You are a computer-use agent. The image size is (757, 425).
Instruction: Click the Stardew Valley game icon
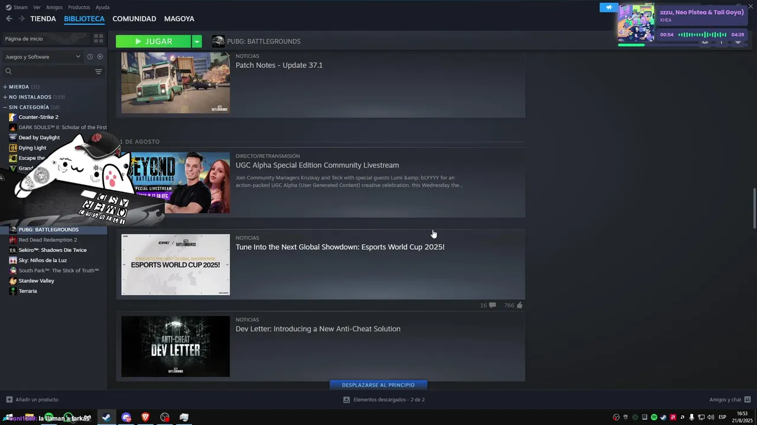[13, 281]
